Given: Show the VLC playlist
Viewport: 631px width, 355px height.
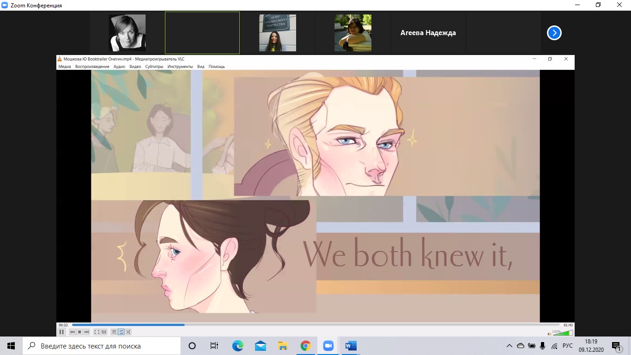Looking at the screenshot, I should [114, 332].
